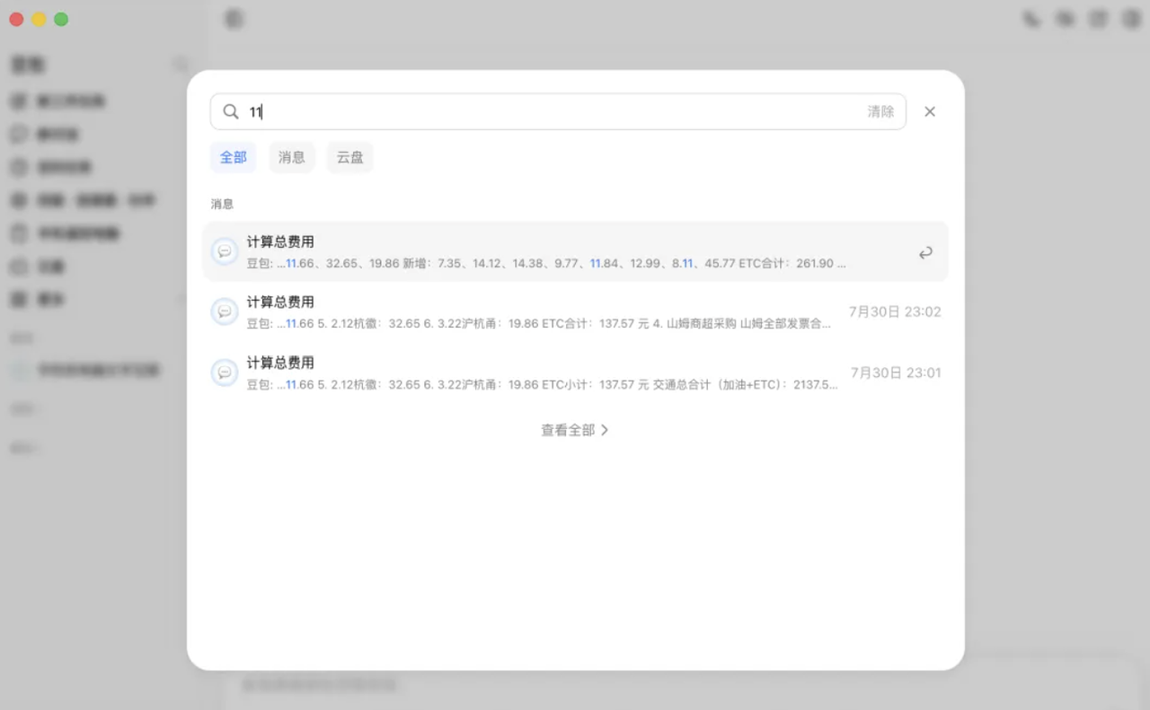Screen dimensions: 1150x710
Task: Click the timestamp 7月30日 23:01
Action: (x=896, y=373)
